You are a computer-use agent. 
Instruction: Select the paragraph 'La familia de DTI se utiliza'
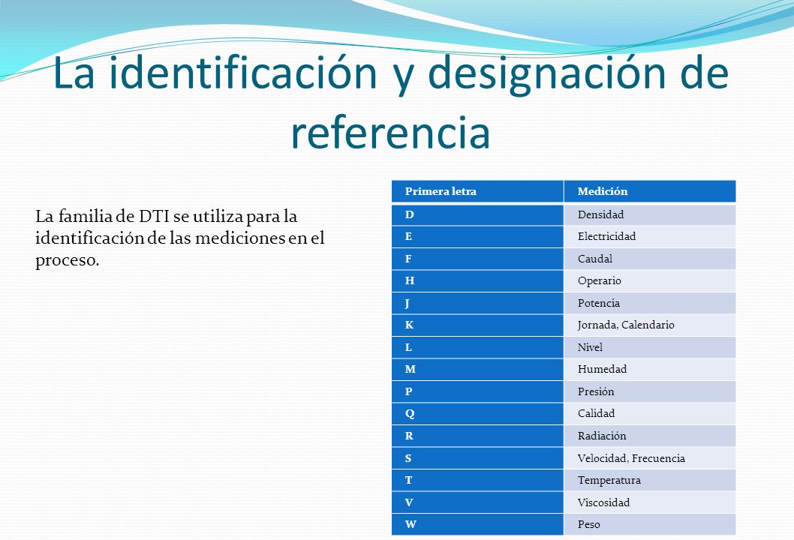tap(180, 238)
